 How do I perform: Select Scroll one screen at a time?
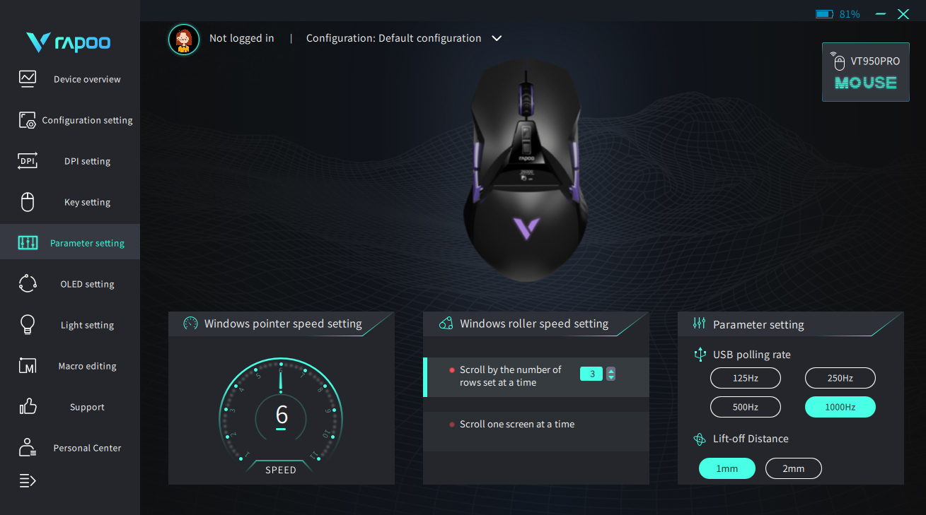[536, 425]
